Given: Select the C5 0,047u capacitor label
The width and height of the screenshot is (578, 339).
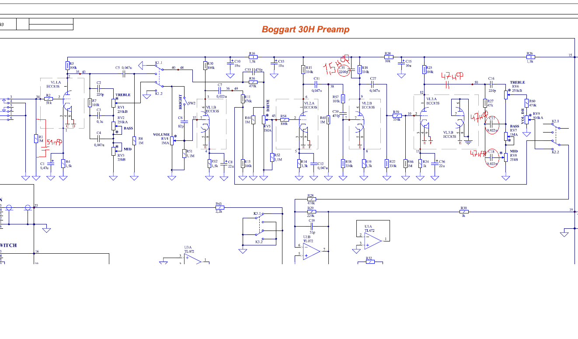Looking at the screenshot, I should point(123,68).
